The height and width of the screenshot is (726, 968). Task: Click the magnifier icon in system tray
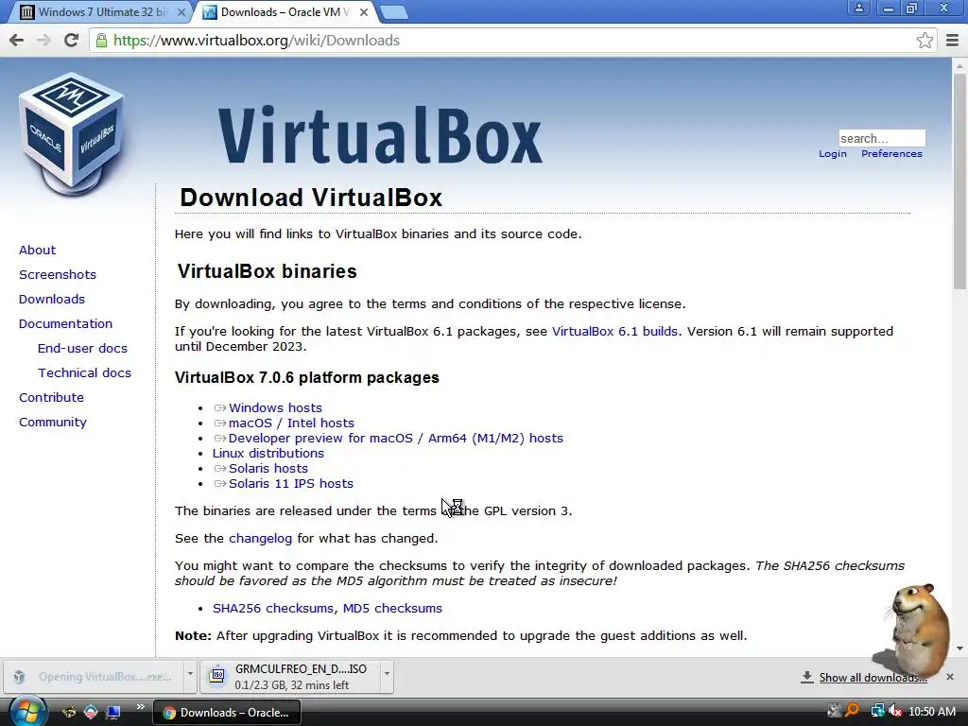click(x=853, y=711)
